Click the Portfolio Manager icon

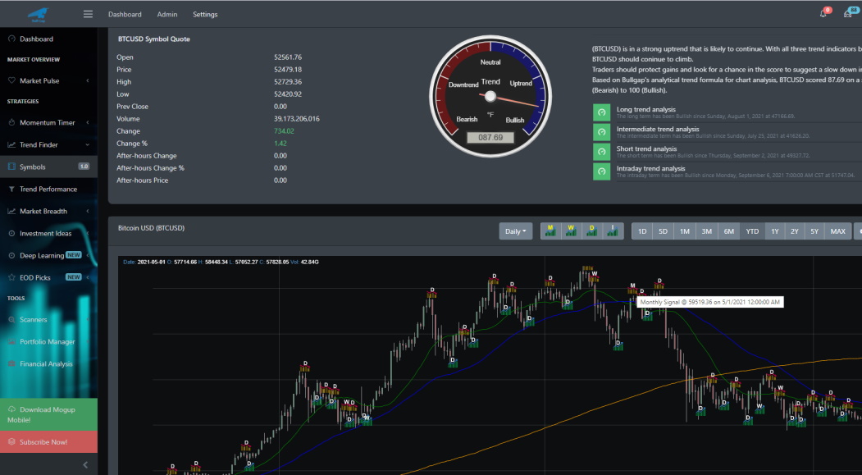coord(11,341)
